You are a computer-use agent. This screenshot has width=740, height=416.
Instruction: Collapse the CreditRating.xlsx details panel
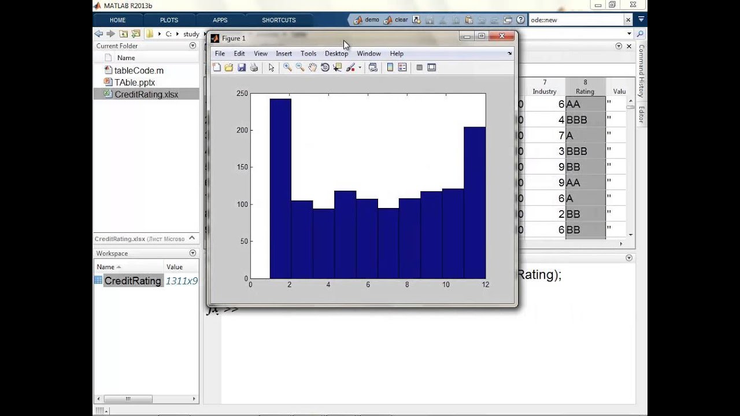[x=193, y=238]
